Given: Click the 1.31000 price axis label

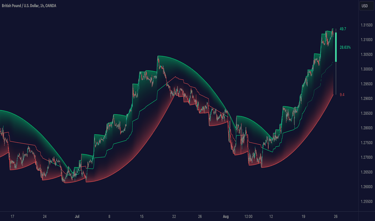Looking at the screenshot, I should click(367, 40).
